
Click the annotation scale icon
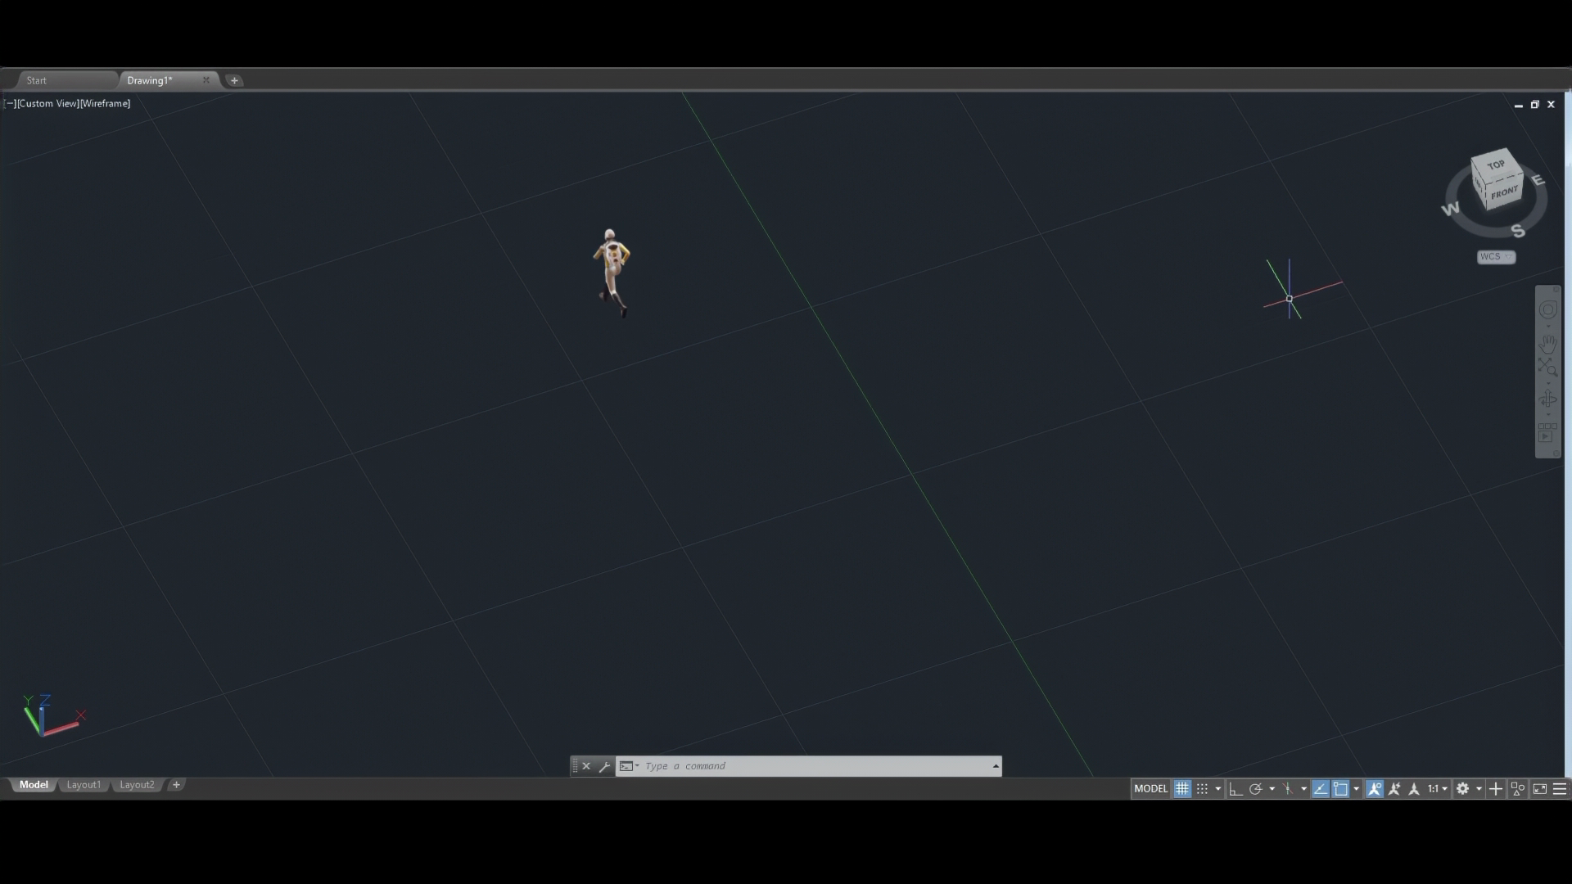[1414, 789]
